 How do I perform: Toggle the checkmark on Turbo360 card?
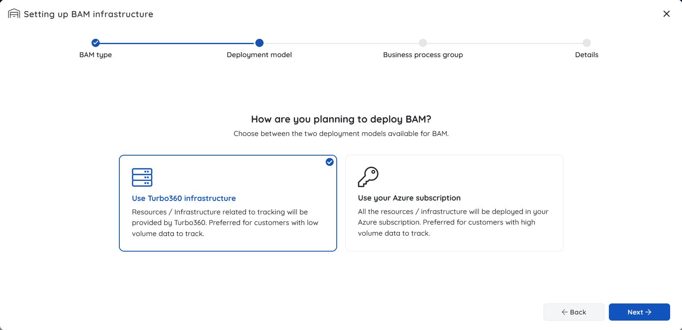click(x=329, y=162)
